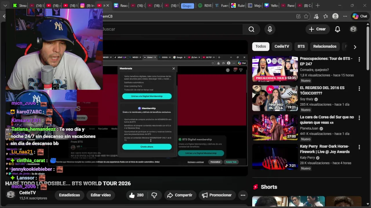Open Preocupaciones: Tour de BTS video title
This screenshot has height=208, width=371.
(x=326, y=61)
